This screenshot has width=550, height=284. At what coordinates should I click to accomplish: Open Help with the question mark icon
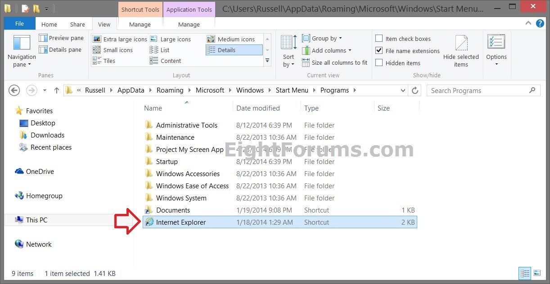point(540,23)
